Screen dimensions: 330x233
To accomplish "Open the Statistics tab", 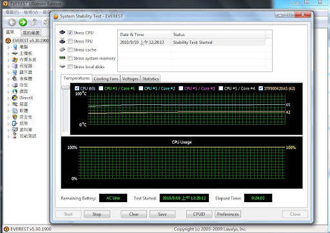I will 150,79.
